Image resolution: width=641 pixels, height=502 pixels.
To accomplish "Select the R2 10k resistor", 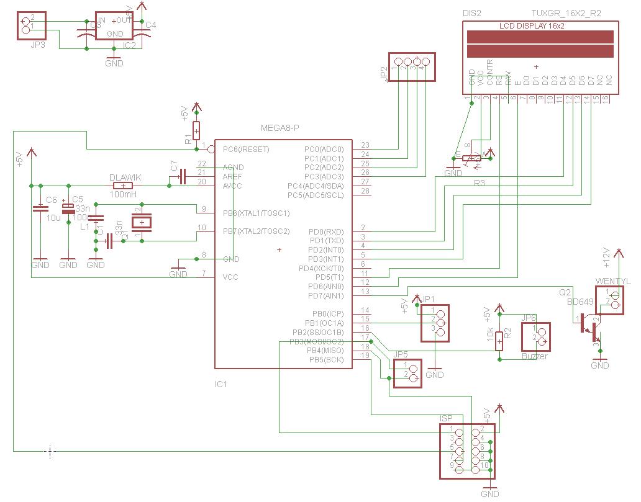I will (499, 341).
